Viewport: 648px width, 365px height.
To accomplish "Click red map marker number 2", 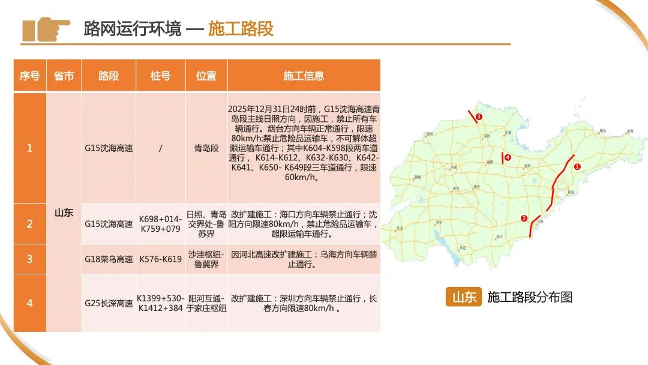I will [524, 219].
